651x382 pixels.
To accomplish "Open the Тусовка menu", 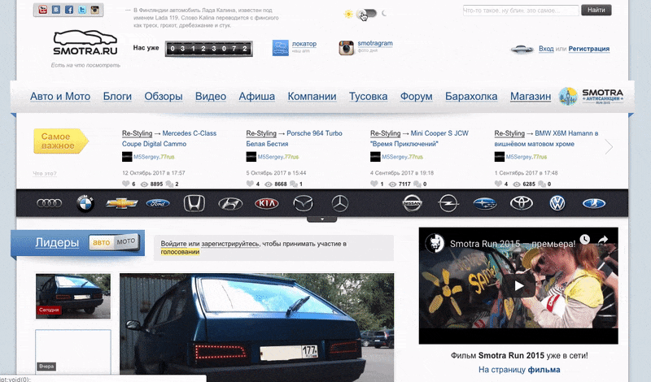I will click(x=369, y=96).
